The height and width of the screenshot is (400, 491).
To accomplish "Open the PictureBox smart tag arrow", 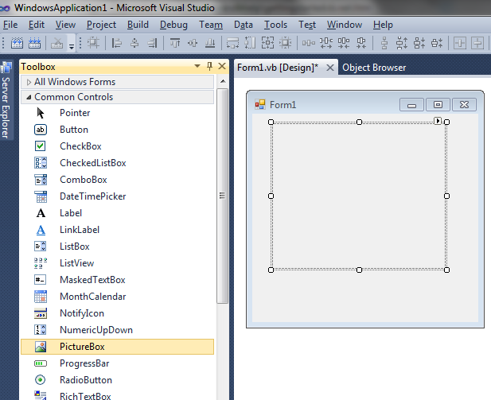I will 438,121.
